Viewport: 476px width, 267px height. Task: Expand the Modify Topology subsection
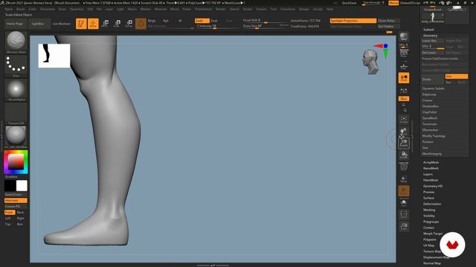tap(434, 136)
